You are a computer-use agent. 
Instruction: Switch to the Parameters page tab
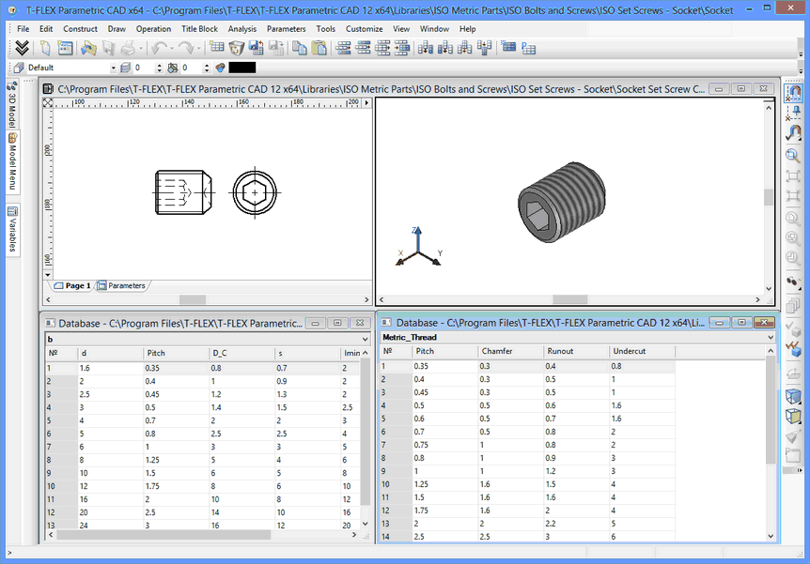point(122,285)
